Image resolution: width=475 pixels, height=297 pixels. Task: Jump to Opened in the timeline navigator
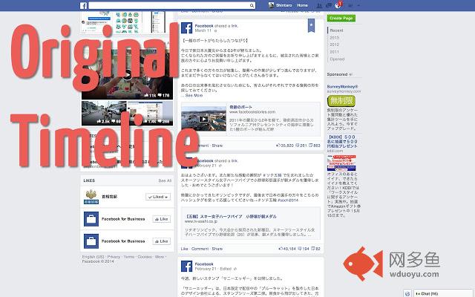tap(337, 59)
